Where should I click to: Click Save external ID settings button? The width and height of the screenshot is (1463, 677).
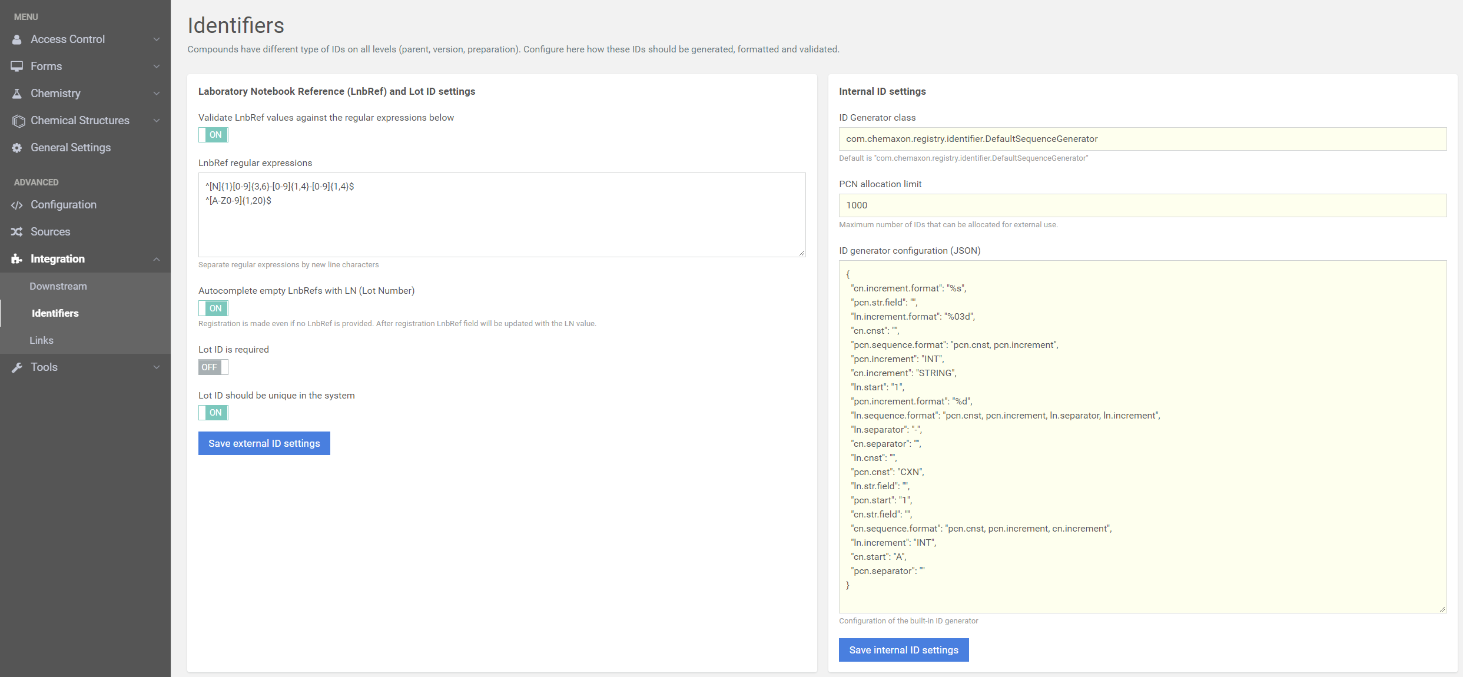[x=264, y=443]
